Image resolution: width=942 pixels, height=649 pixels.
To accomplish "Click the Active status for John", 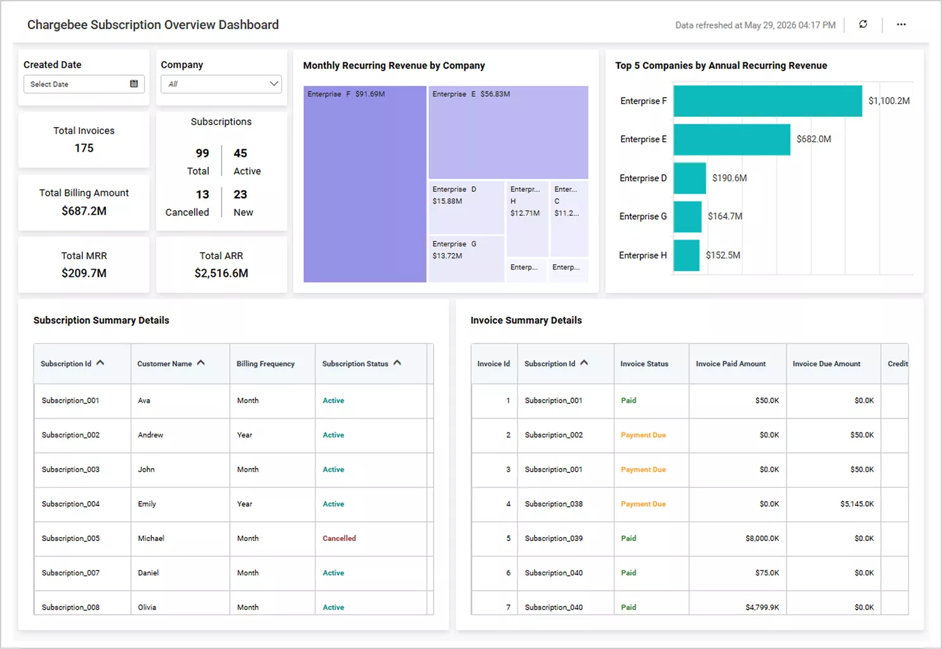I will [x=333, y=470].
